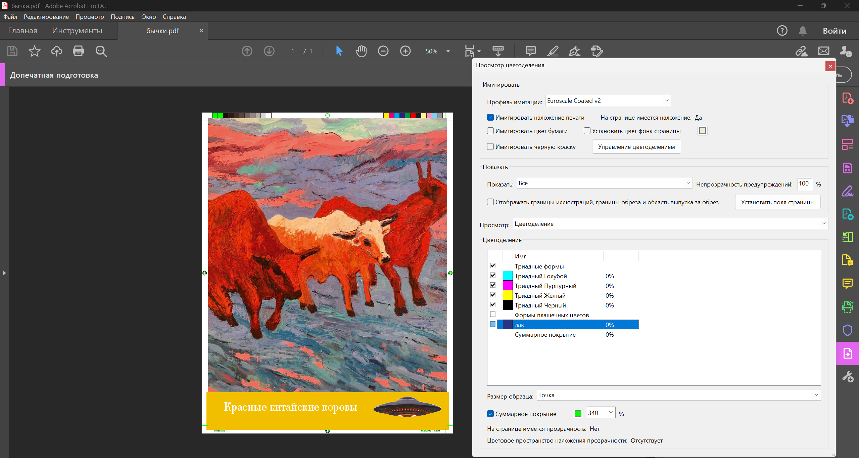Open the fit page options icon
The height and width of the screenshot is (458, 859).
(472, 51)
